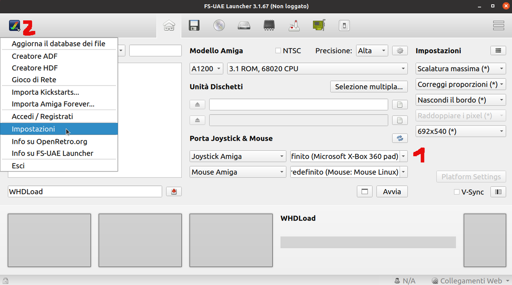This screenshot has height=285, width=512.
Task: Enable the NTSC checkbox
Action: [278, 51]
